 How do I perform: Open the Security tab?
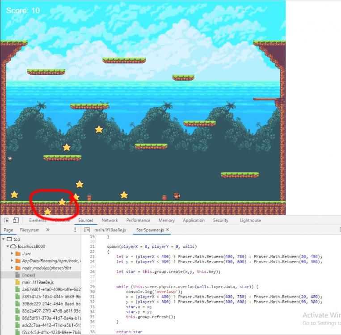[x=220, y=220]
